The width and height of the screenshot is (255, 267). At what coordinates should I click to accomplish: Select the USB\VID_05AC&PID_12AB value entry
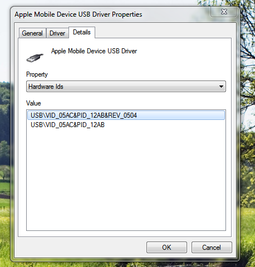tap(67, 125)
